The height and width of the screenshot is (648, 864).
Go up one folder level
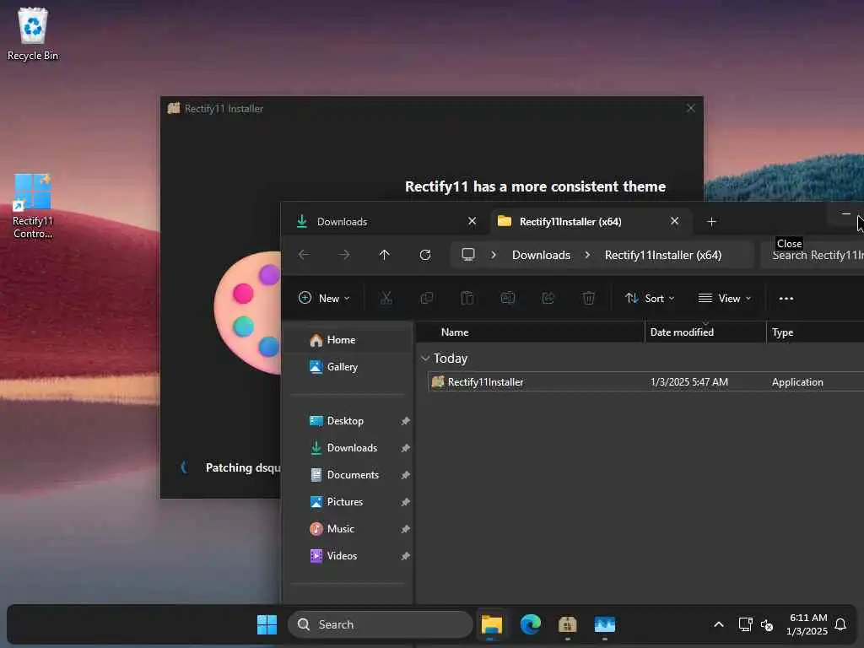384,255
